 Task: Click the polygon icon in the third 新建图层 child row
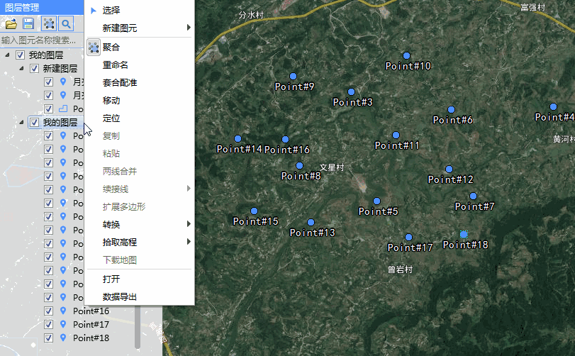[63, 109]
